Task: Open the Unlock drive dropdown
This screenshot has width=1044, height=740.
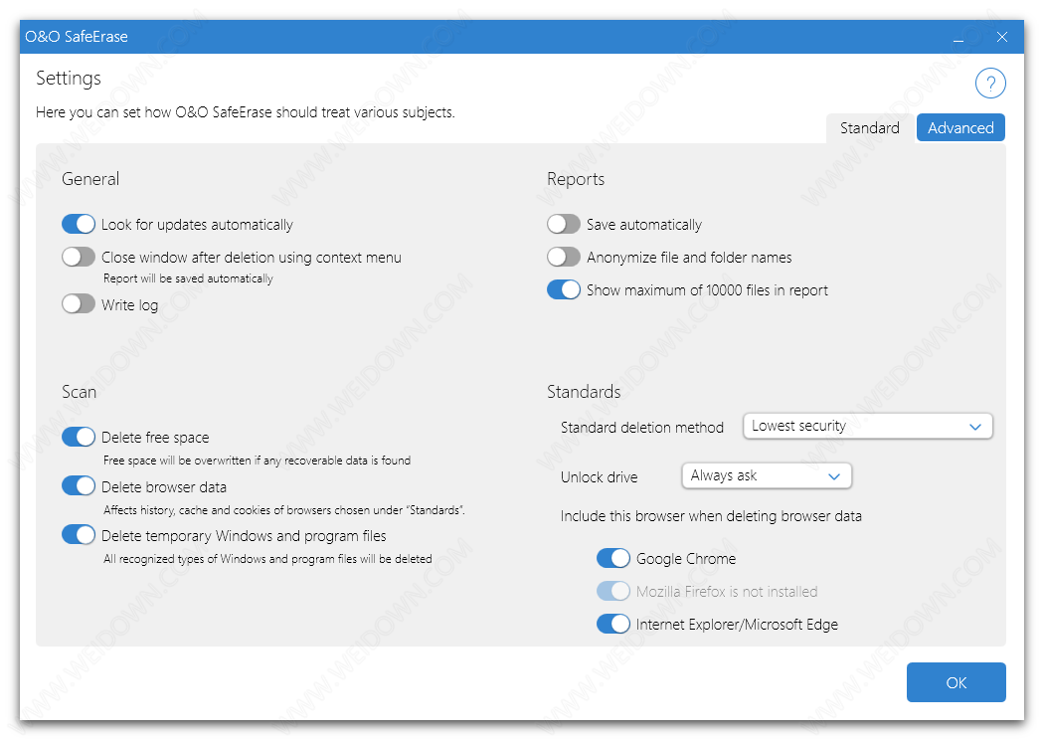Action: [x=767, y=475]
